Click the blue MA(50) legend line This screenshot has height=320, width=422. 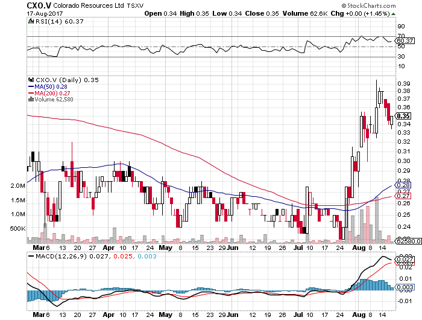31,87
